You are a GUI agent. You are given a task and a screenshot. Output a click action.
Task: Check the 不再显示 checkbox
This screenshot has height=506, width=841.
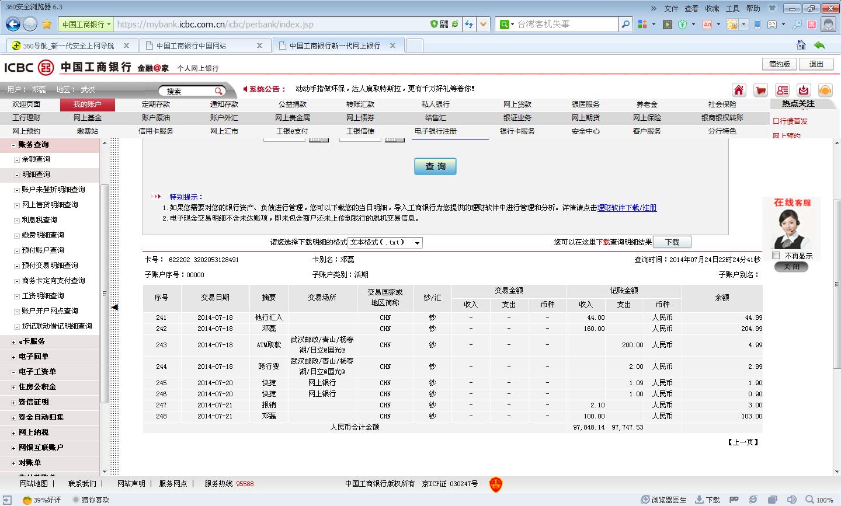point(776,256)
